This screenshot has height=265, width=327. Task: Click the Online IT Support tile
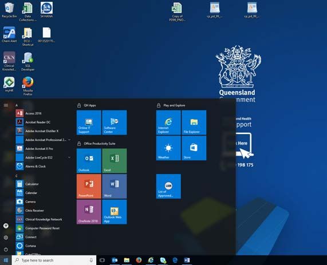click(89, 122)
